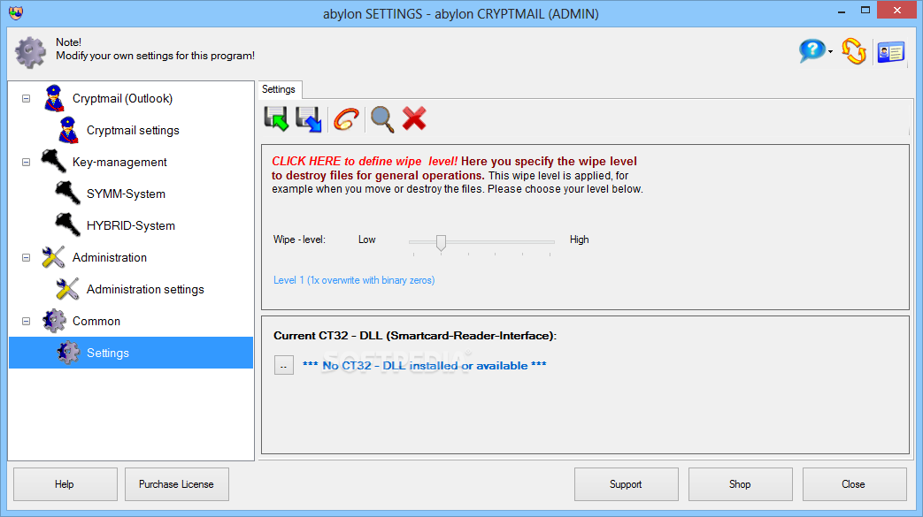Open the blue question mark help icon
The height and width of the screenshot is (517, 923).
(811, 50)
